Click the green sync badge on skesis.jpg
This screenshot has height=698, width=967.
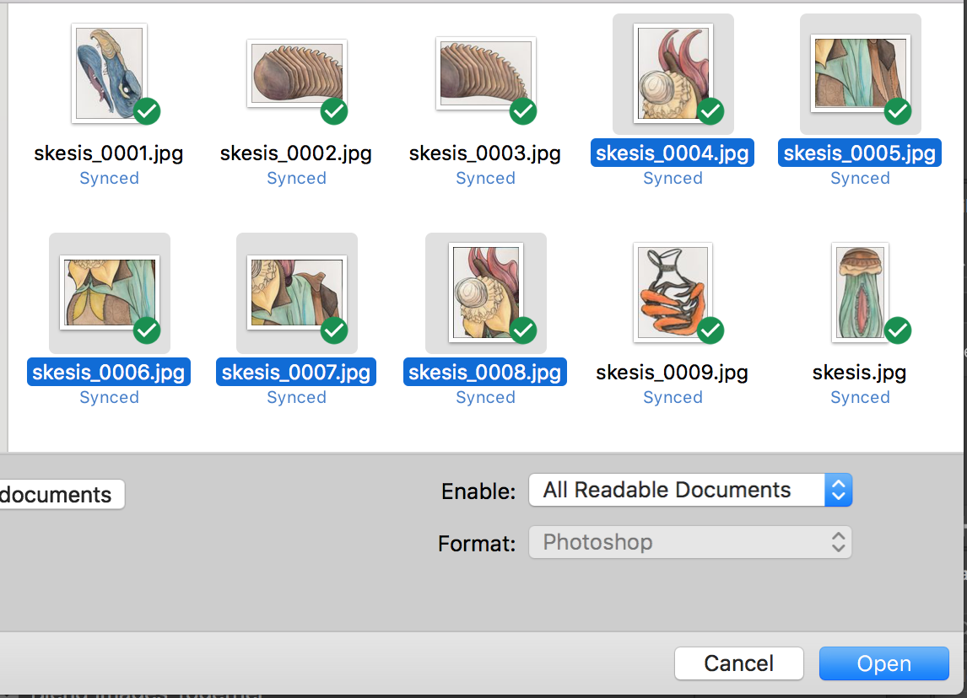[x=898, y=330]
